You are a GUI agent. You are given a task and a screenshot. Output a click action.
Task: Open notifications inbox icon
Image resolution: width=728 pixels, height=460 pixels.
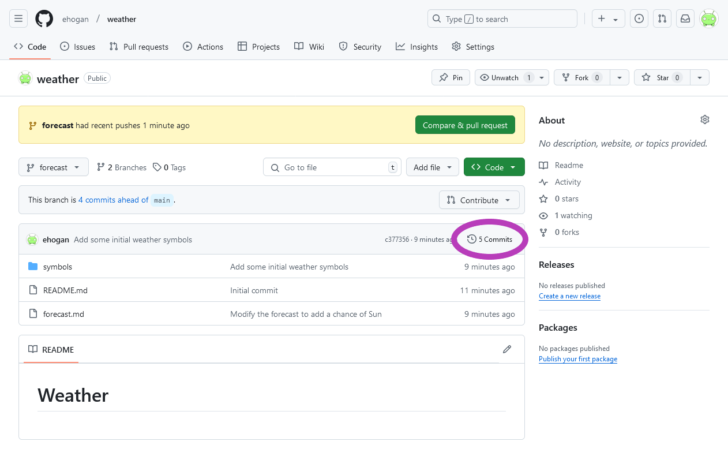(x=685, y=18)
